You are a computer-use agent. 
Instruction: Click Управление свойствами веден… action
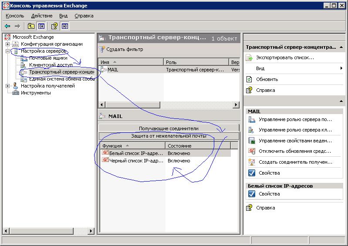295,141
